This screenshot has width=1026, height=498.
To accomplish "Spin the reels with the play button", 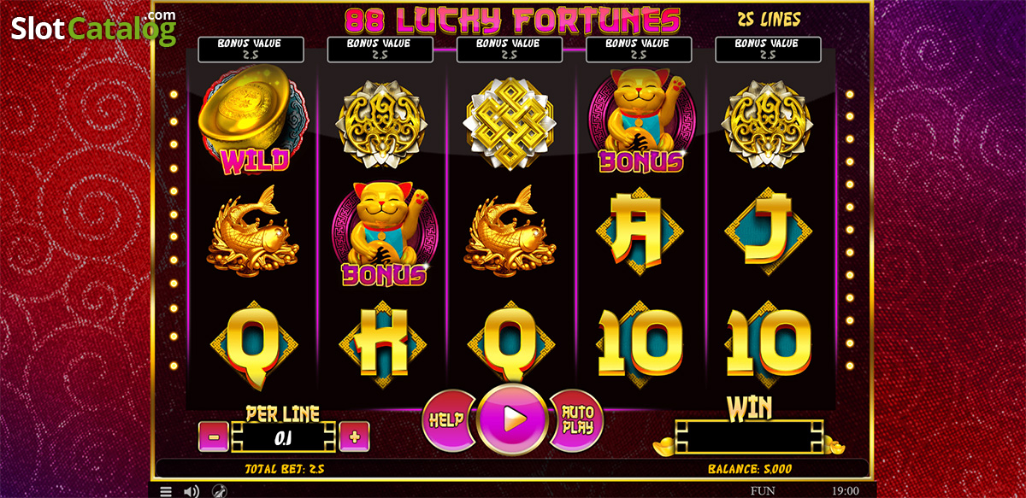I will pos(512,419).
